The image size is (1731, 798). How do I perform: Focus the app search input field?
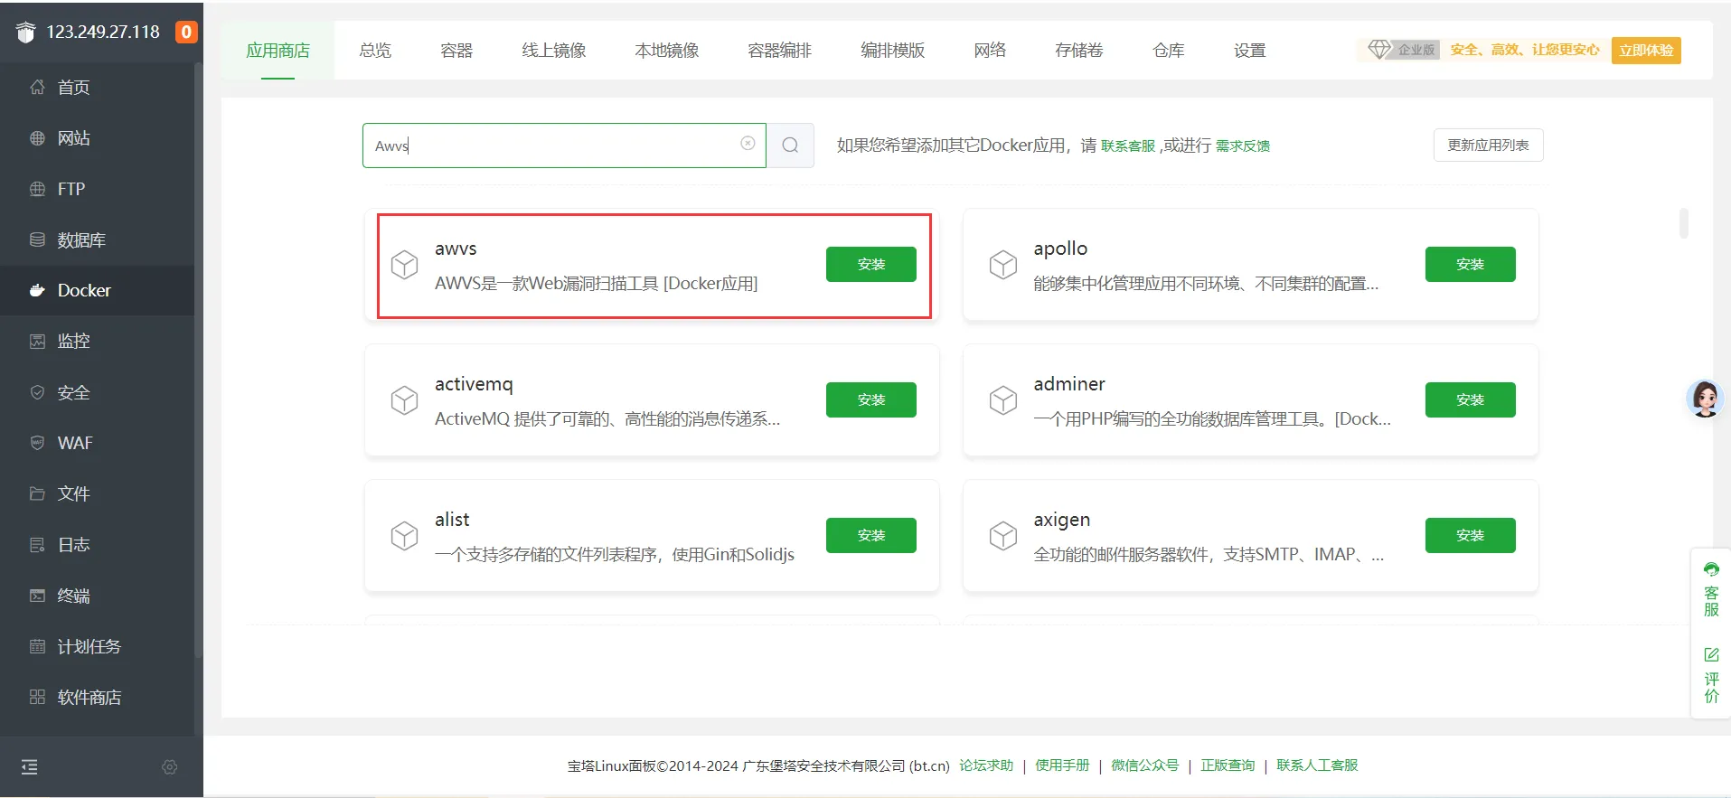564,146
